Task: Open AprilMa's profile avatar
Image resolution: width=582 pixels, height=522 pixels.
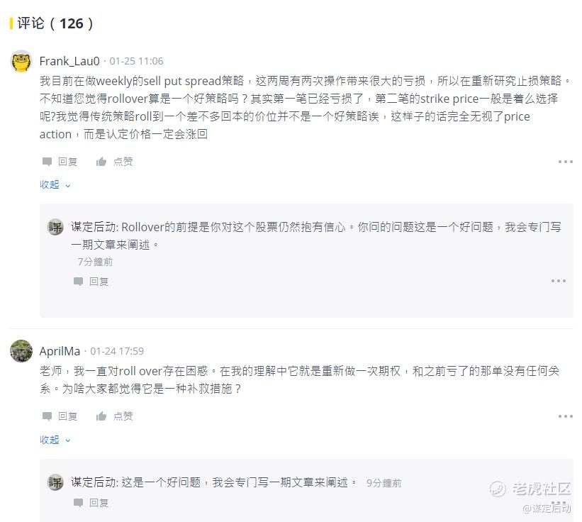Action: (21, 351)
